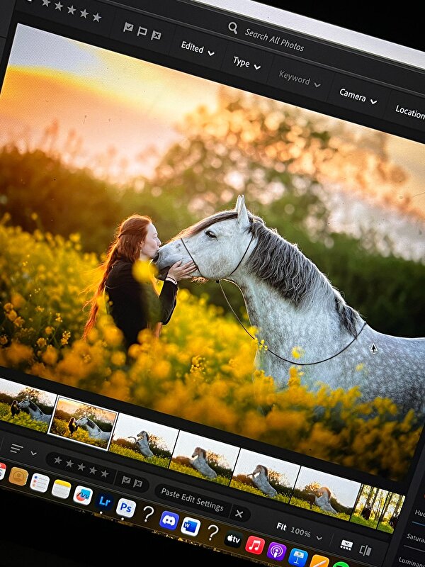This screenshot has height=567, width=425.
Task: Expand the chevron beside the sort icon
Action: point(33,454)
